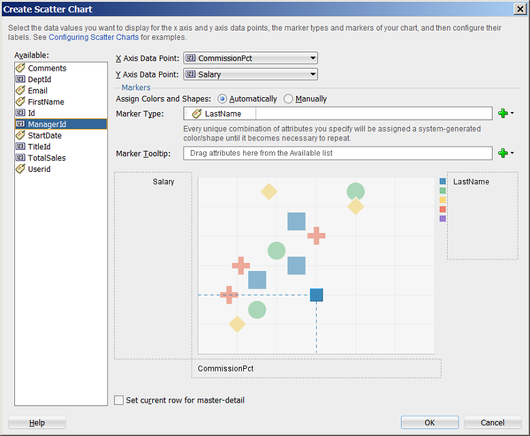Click tag icon next to Comments
This screenshot has width=530, height=436.
tap(20, 68)
